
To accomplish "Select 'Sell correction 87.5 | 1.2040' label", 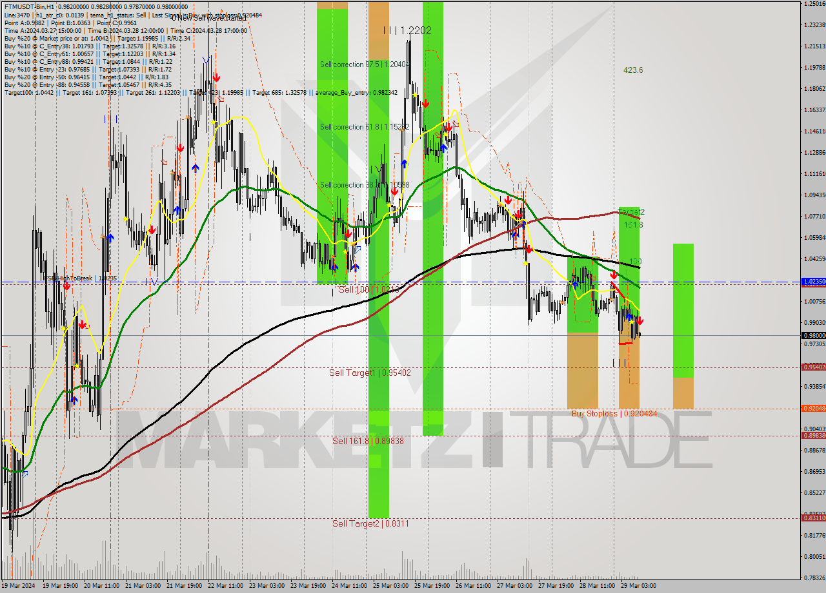I will pos(365,64).
